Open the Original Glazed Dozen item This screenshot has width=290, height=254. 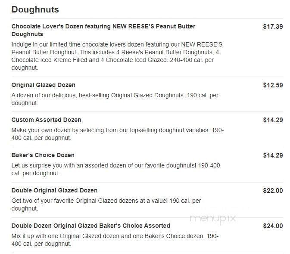click(x=44, y=85)
